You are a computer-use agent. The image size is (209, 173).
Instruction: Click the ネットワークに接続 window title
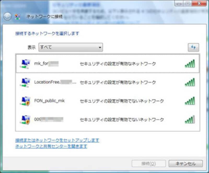[44, 17]
